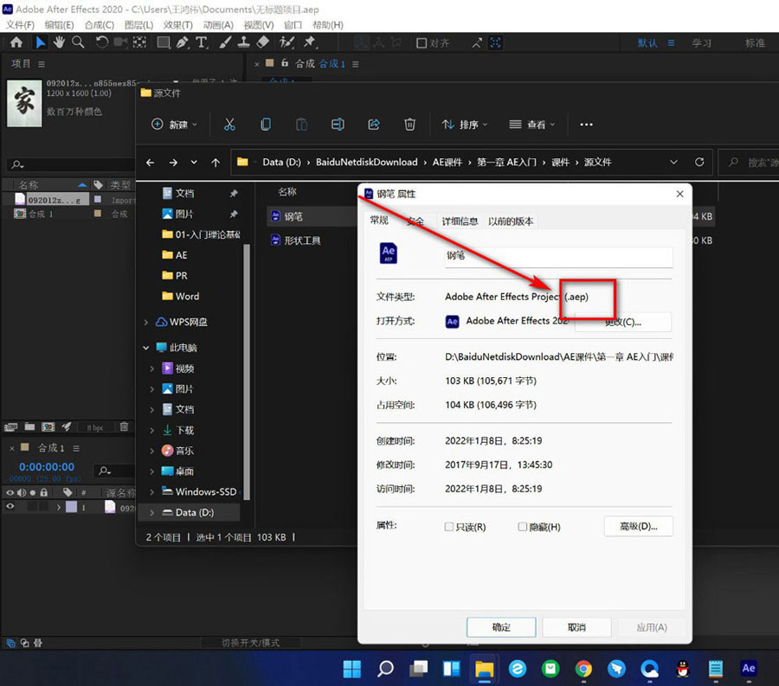Open Chrome from the taskbar
Viewport: 779px width, 686px height.
click(x=583, y=669)
